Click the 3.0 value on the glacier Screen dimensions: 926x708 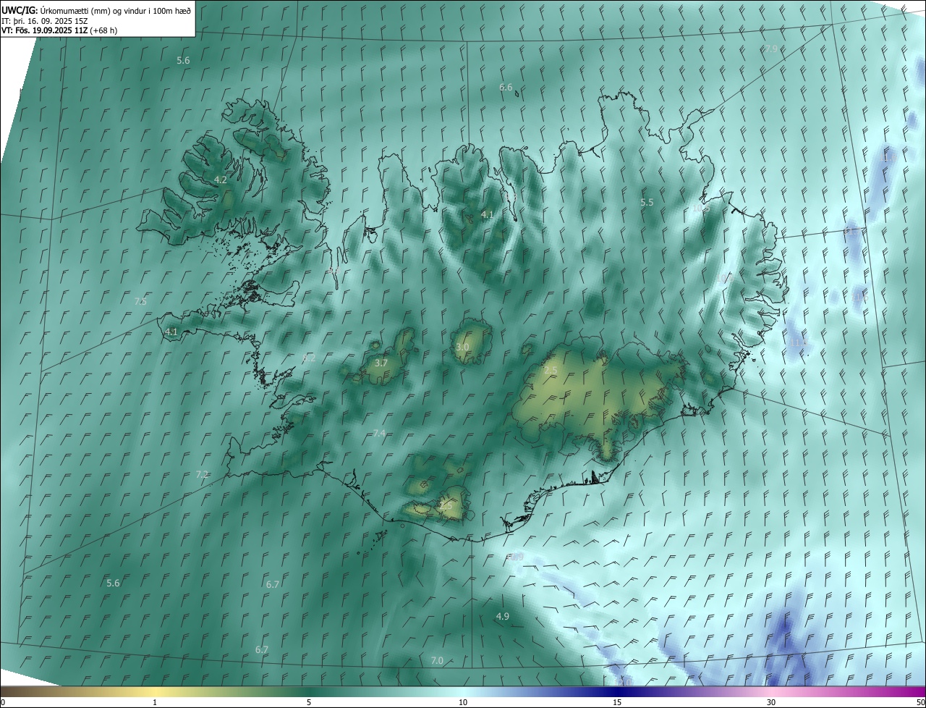tap(462, 347)
